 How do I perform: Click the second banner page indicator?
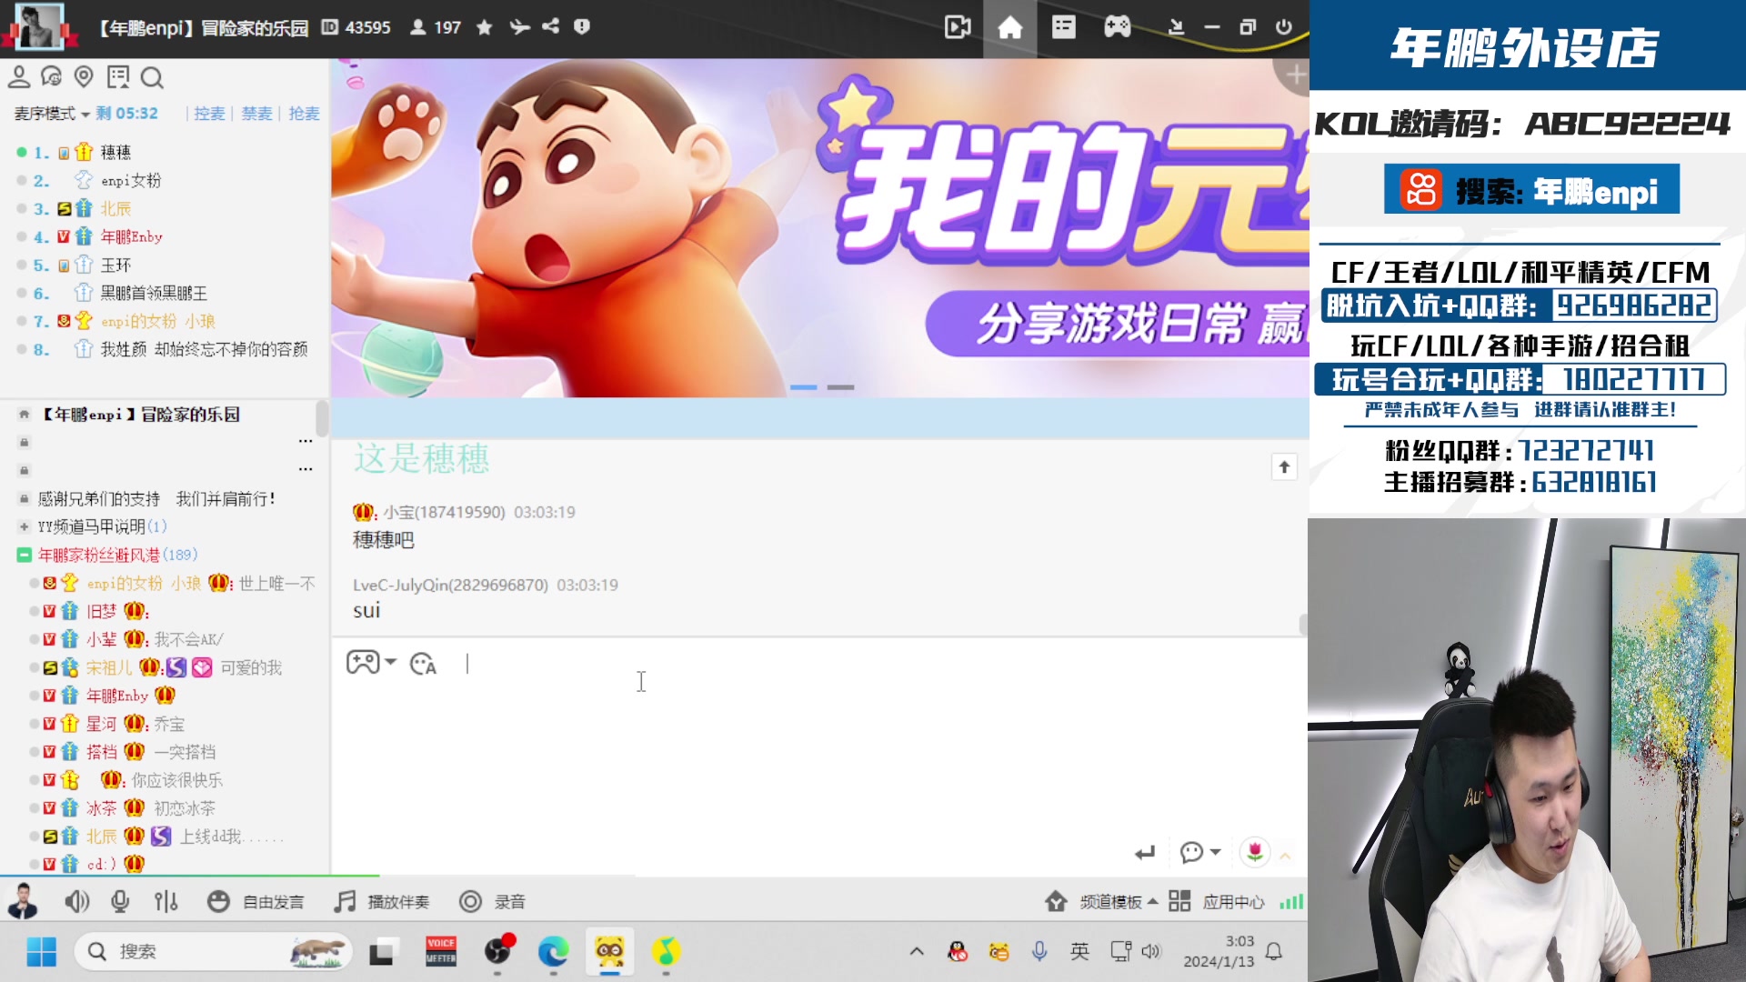coord(840,387)
